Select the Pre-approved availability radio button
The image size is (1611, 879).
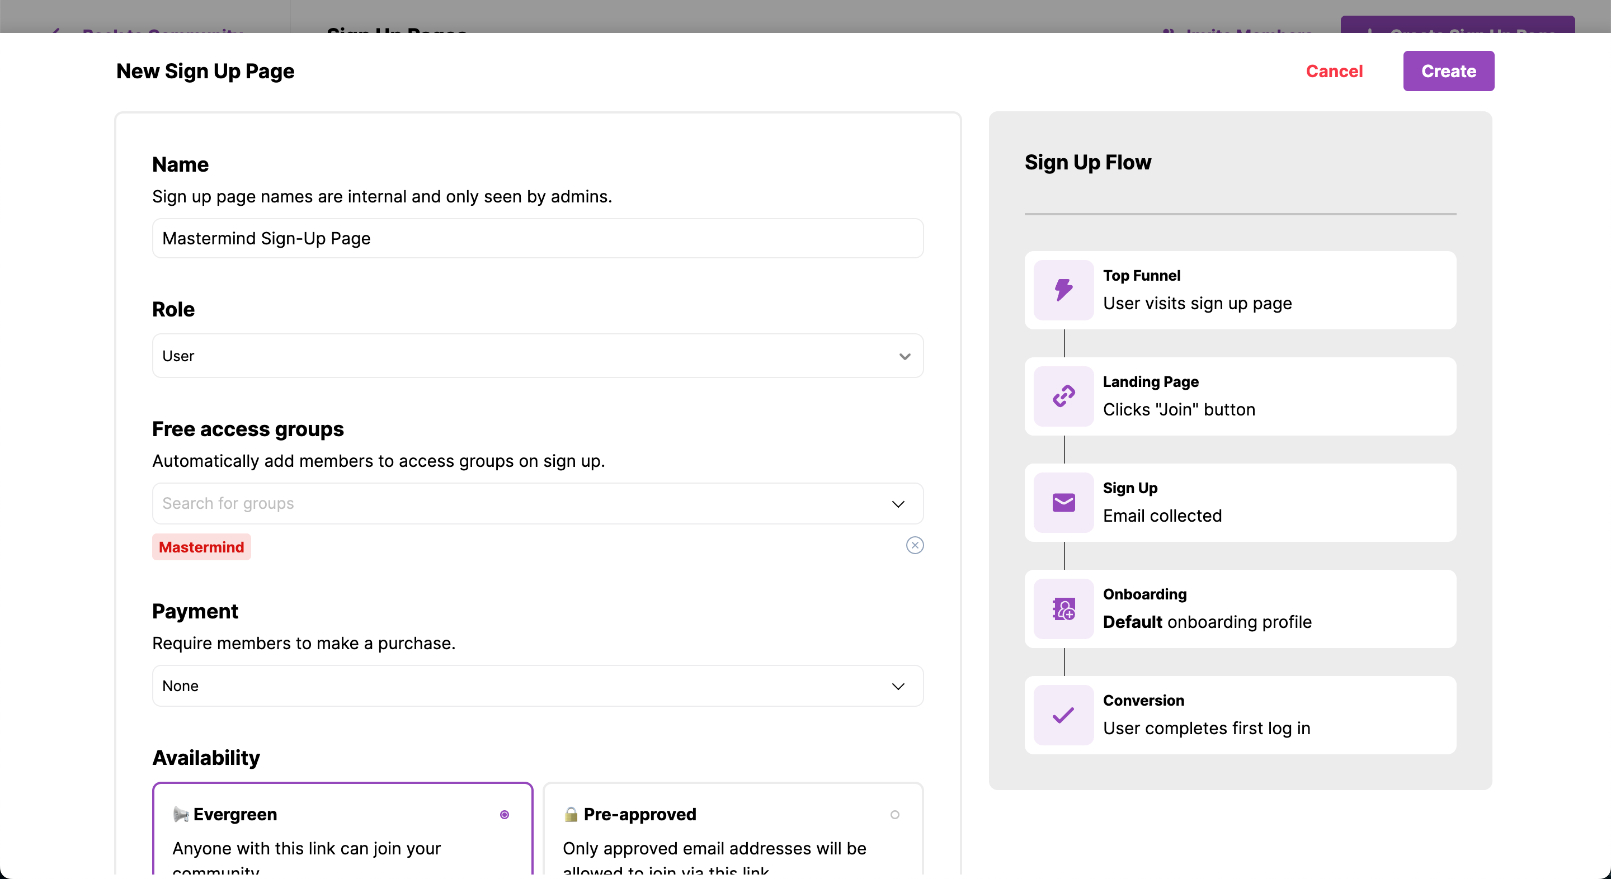pos(894,815)
